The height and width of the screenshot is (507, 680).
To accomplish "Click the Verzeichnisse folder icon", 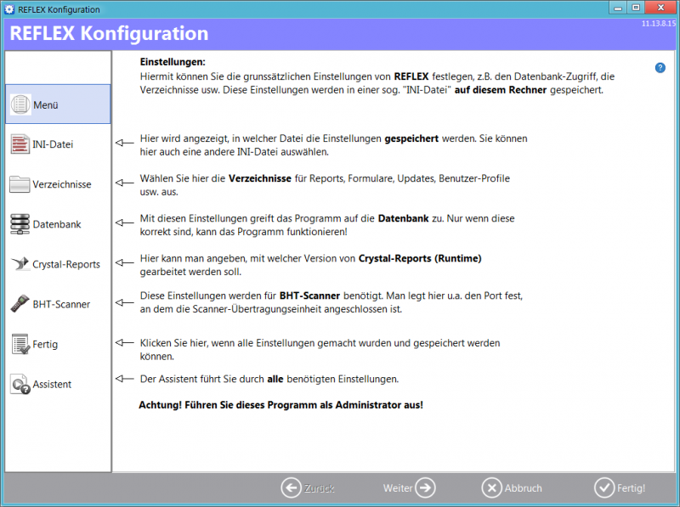I will pos(20,184).
